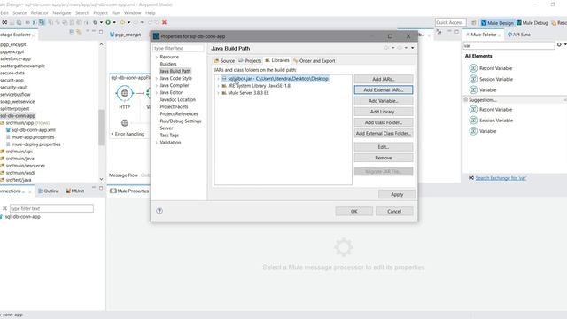The image size is (567, 319).
Task: Switch to the API Sync tab
Action: [518, 35]
